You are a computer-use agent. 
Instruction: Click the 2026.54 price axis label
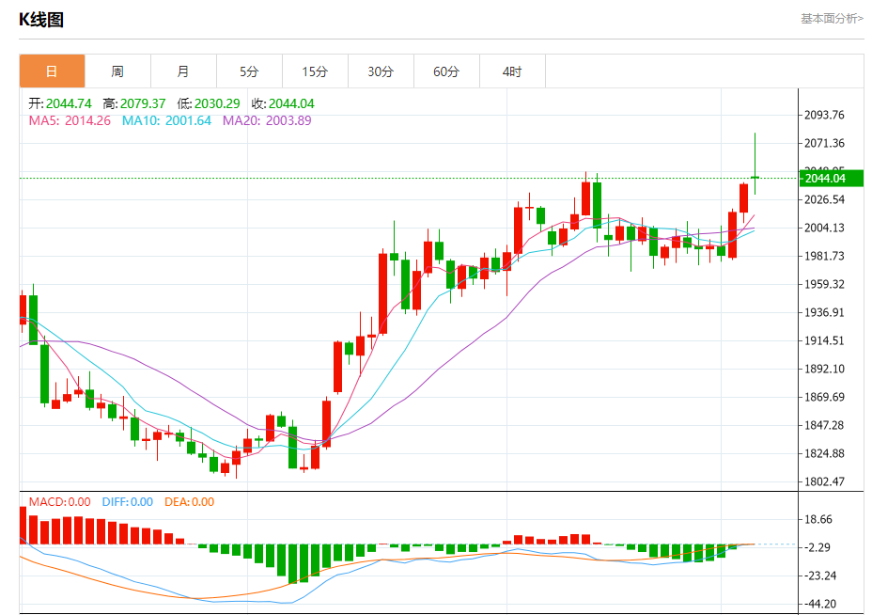(824, 199)
